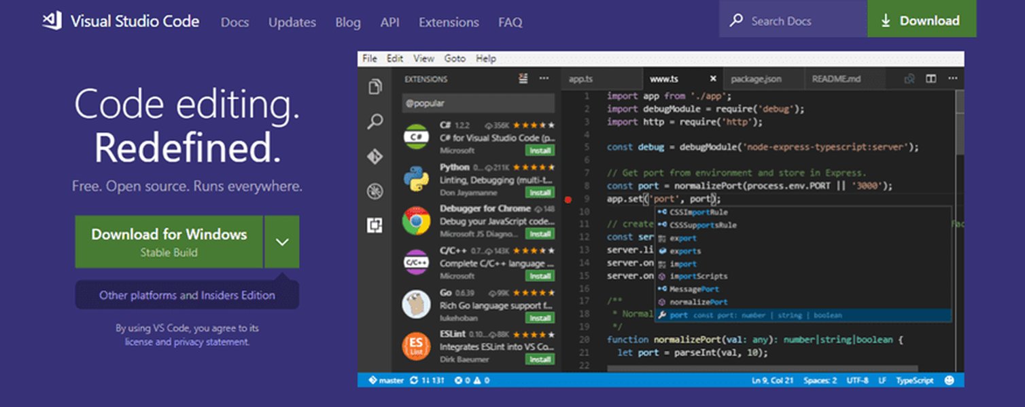Click the sync changes icon in status bar
1025x407 pixels.
pyautogui.click(x=415, y=381)
